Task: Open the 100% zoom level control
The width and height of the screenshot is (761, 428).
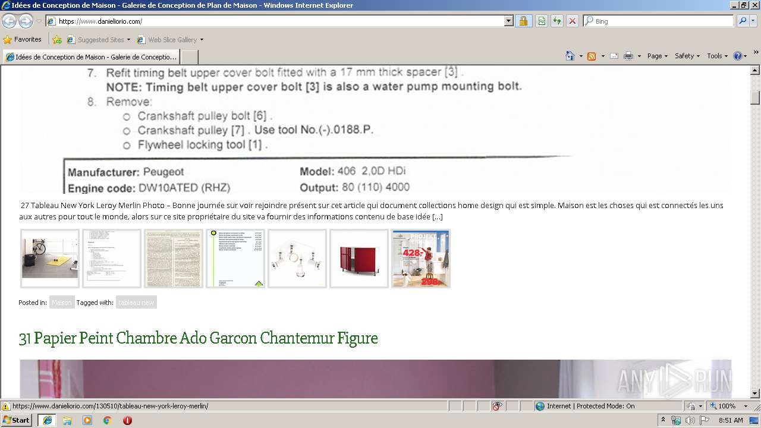Action: click(728, 406)
